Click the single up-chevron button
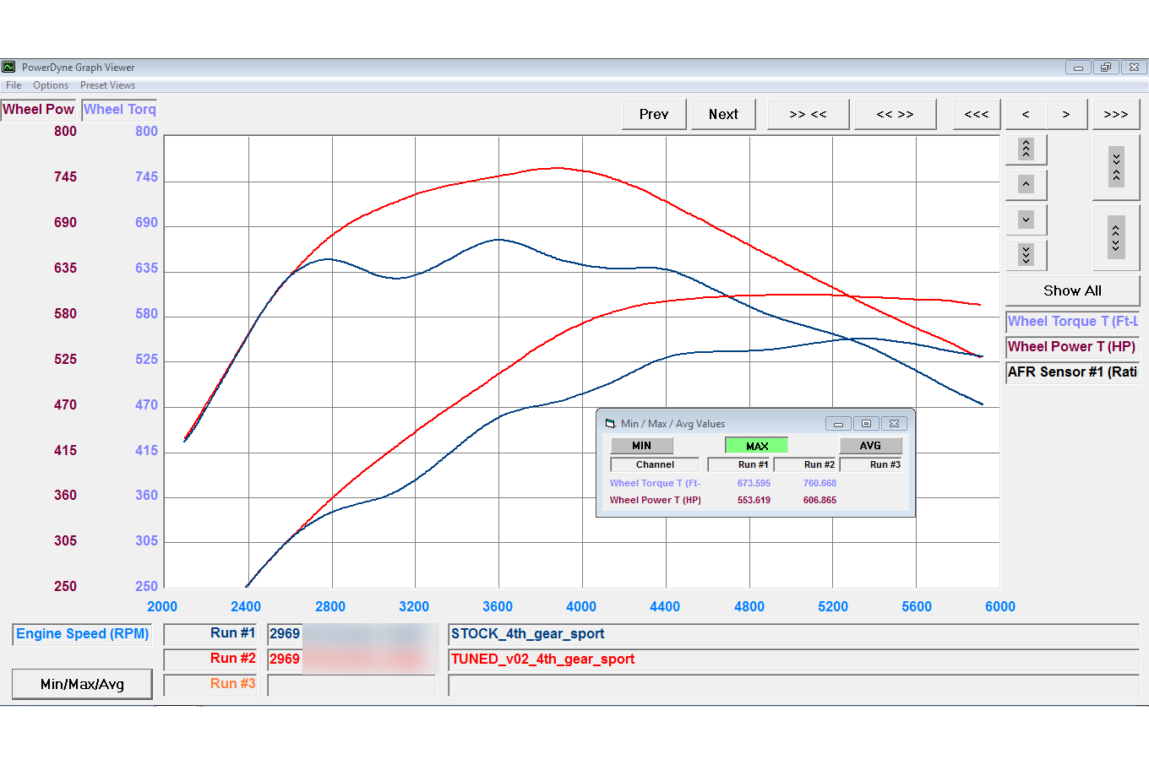The height and width of the screenshot is (765, 1149). click(1026, 185)
